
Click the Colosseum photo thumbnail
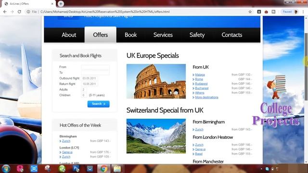pyautogui.click(x=156, y=81)
